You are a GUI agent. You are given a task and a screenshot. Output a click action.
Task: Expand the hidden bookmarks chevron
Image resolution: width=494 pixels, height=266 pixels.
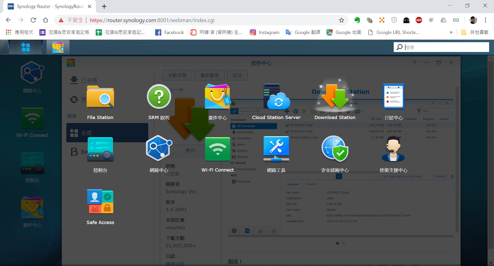tap(451, 32)
